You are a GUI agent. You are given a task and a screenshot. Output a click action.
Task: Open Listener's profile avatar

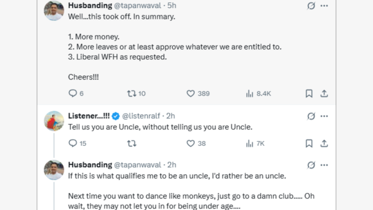(54, 121)
